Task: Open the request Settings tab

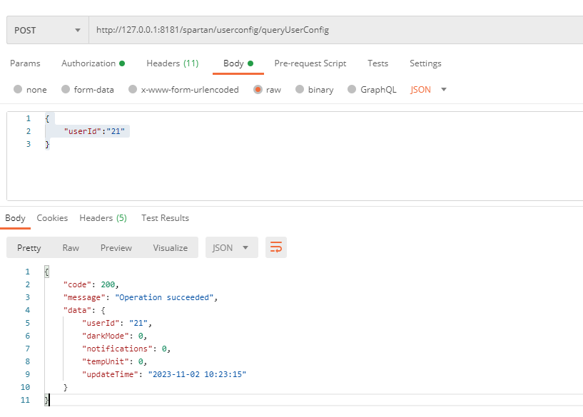Action: click(x=425, y=63)
